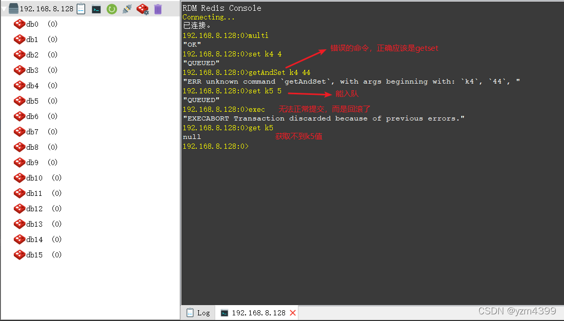The height and width of the screenshot is (321, 564).
Task: Click the 'null' result output
Action: [192, 137]
